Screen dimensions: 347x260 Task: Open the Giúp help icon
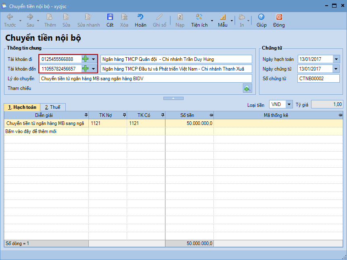coord(261,17)
